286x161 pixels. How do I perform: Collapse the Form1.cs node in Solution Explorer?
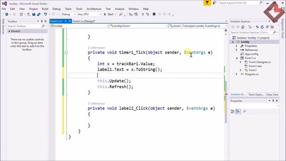[x=237, y=58]
